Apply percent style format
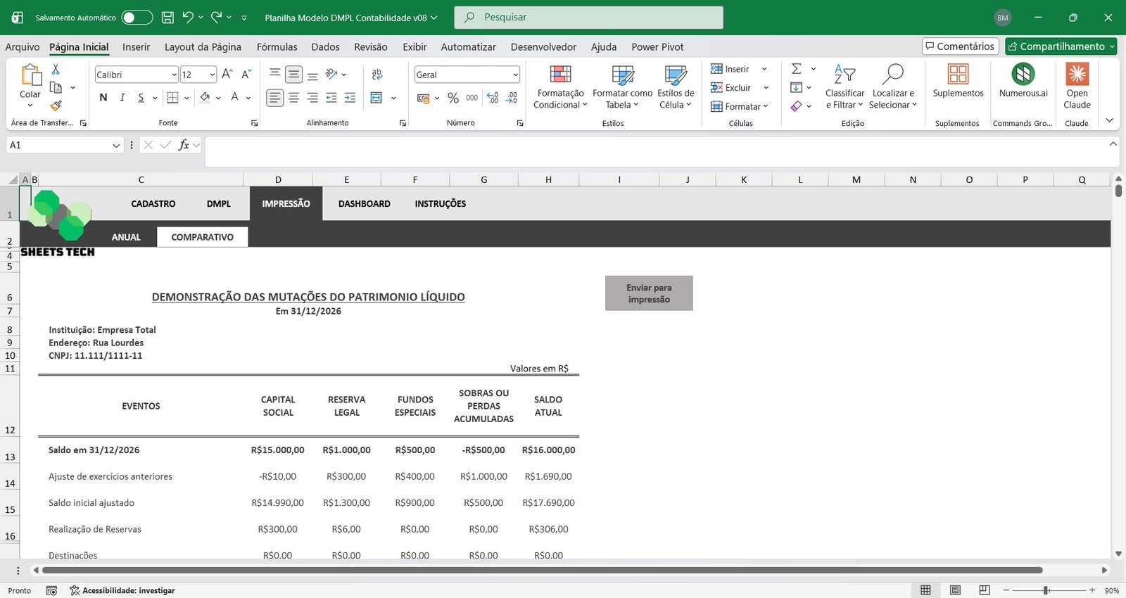This screenshot has width=1126, height=598. point(453,98)
